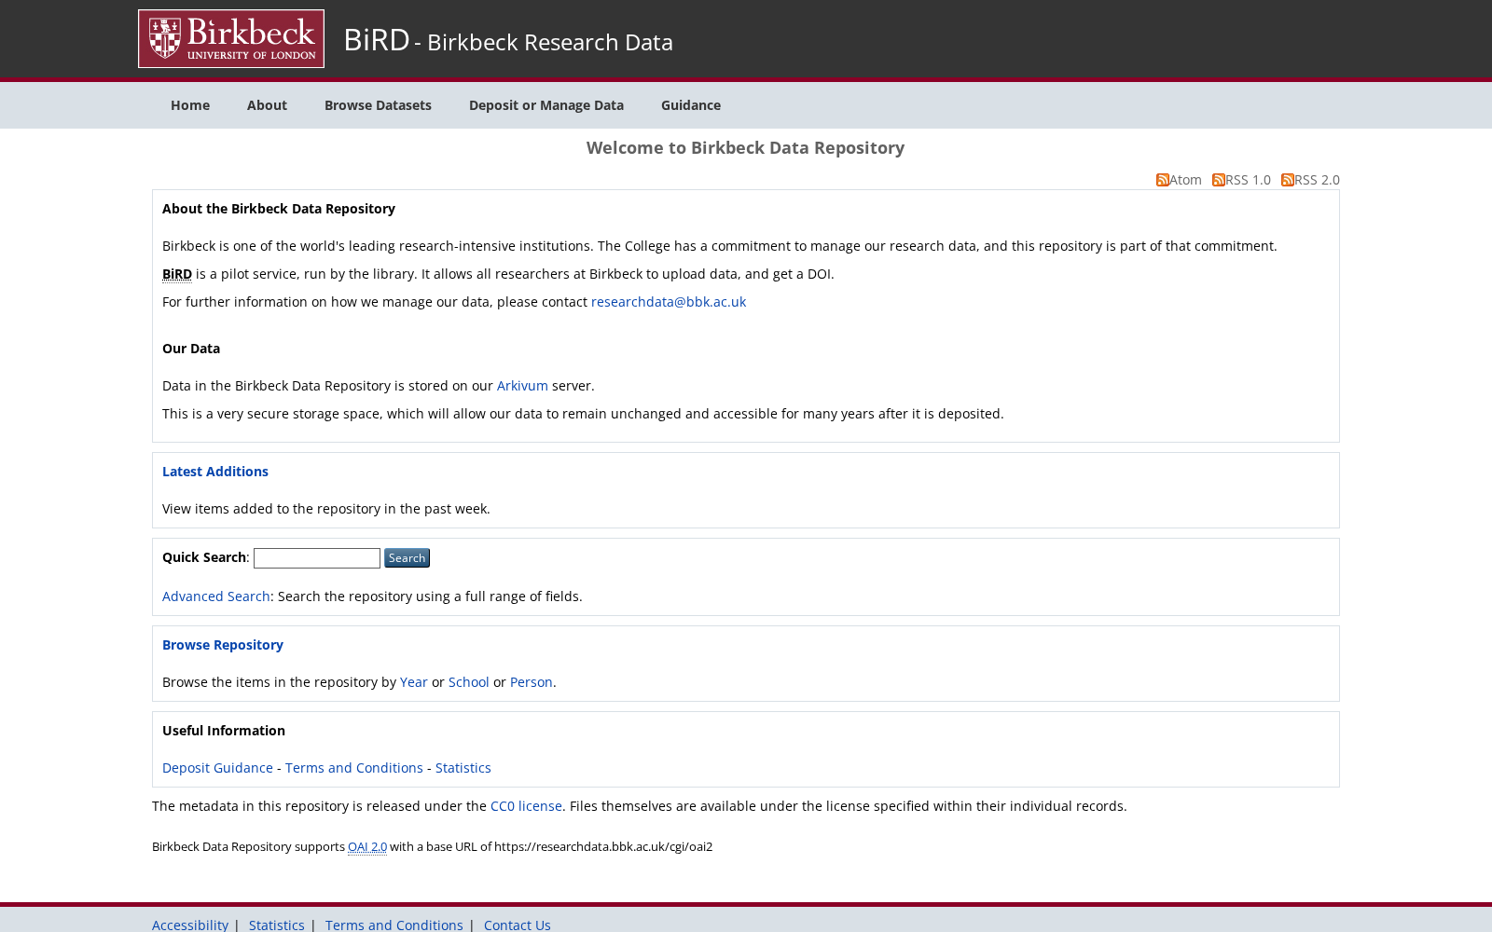Focus the Quick Search input field
The image size is (1492, 932).
pyautogui.click(x=317, y=558)
